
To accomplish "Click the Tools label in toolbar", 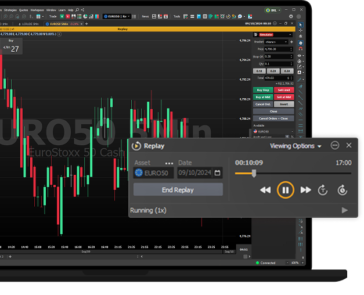I will click(176, 16).
